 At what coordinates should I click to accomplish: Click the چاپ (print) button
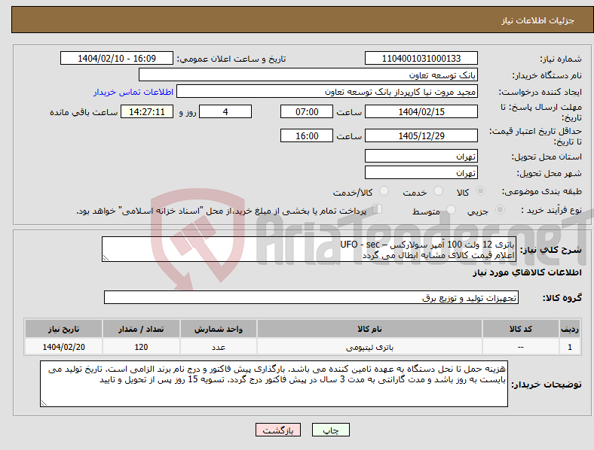(330, 430)
